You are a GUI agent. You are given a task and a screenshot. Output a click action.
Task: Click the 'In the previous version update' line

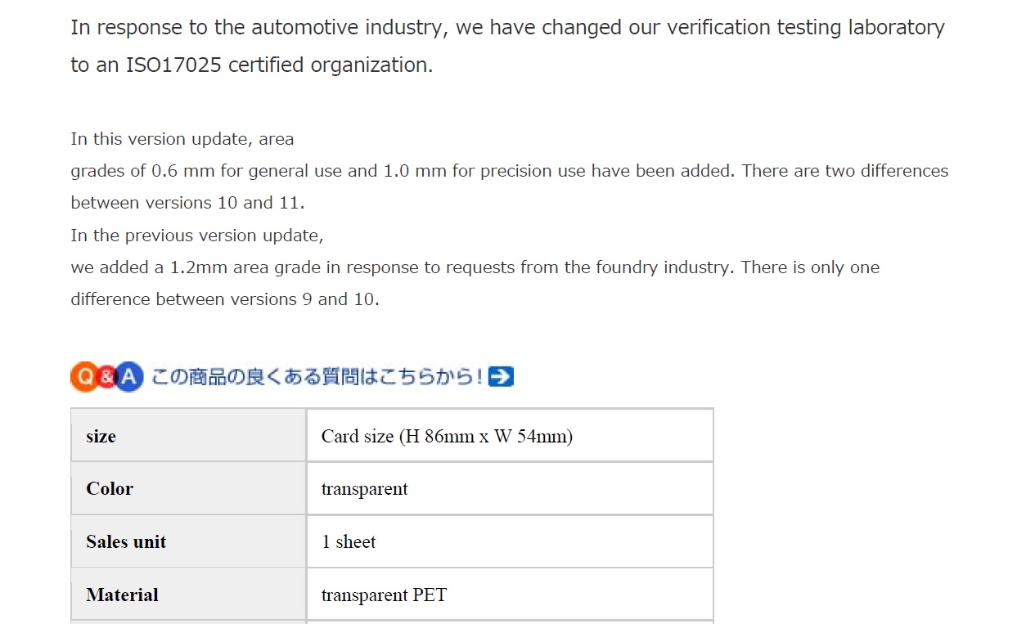(197, 236)
